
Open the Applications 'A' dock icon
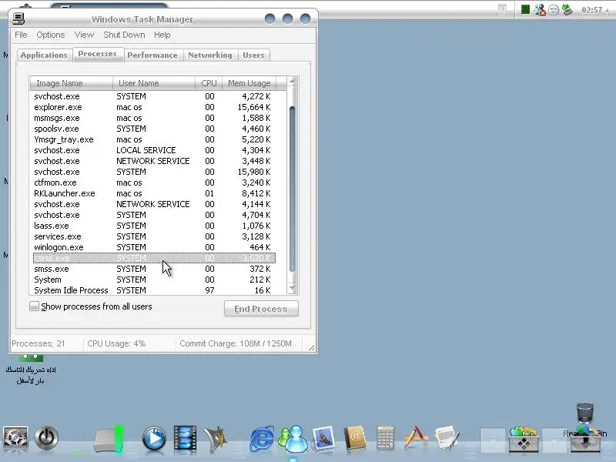[416, 437]
